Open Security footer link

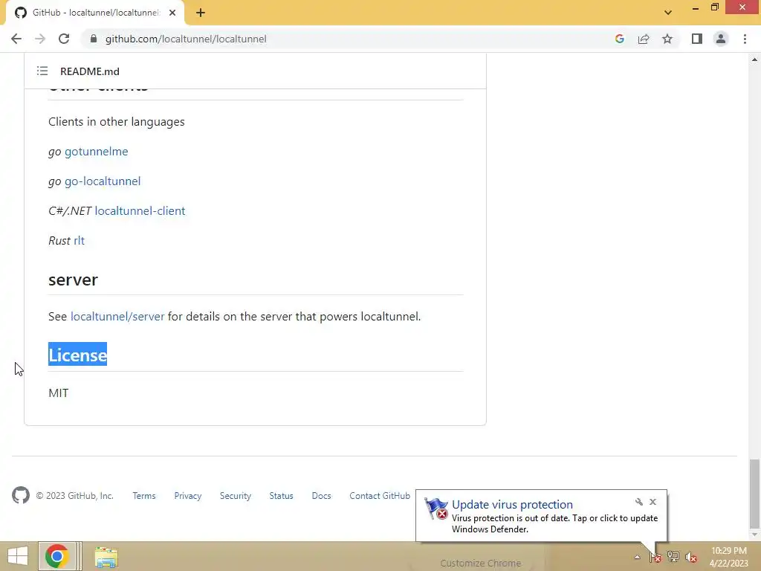tap(236, 496)
